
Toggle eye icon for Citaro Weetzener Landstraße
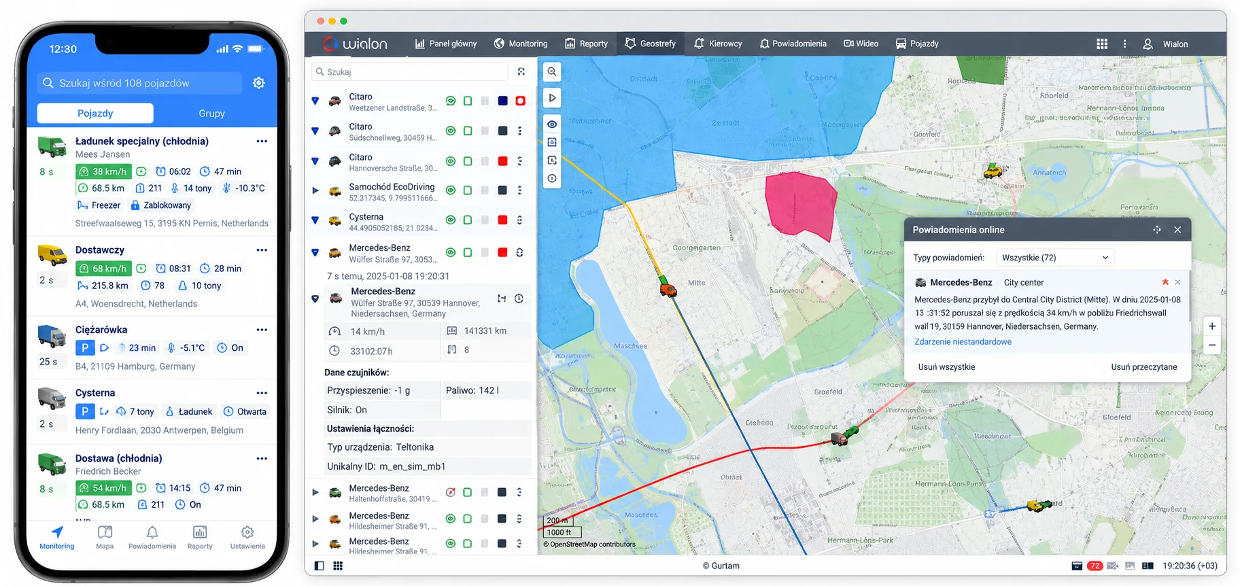click(x=450, y=101)
